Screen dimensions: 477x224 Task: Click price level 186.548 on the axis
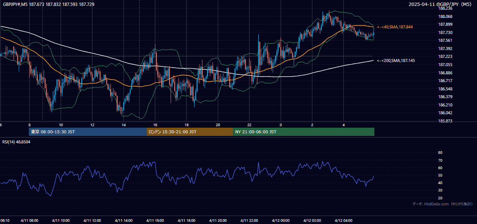[445, 89]
